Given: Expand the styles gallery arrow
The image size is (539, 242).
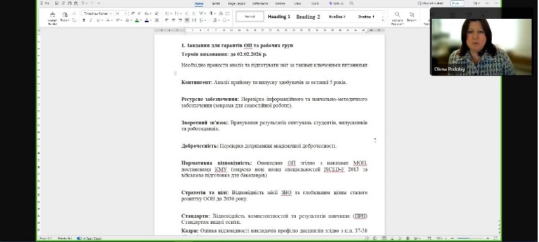Looking at the screenshot, I should pyautogui.click(x=383, y=21).
